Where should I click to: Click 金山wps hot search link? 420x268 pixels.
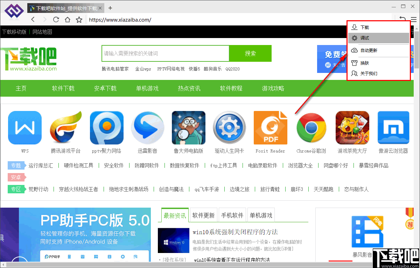(x=143, y=69)
